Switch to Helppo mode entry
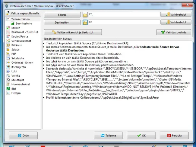Screen dimensions: 196x147 [16, 93]
